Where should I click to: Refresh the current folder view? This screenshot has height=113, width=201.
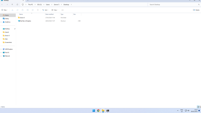(x=17, y=5)
